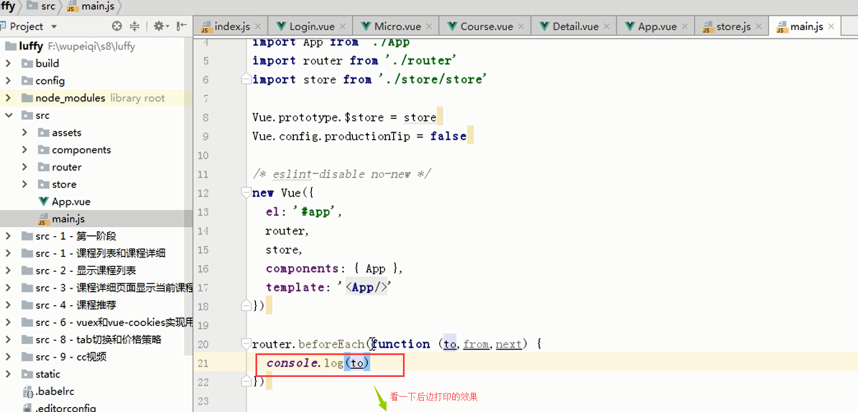The height and width of the screenshot is (412, 858).
Task: Click main.js in the breadcrumb bar
Action: pos(96,7)
